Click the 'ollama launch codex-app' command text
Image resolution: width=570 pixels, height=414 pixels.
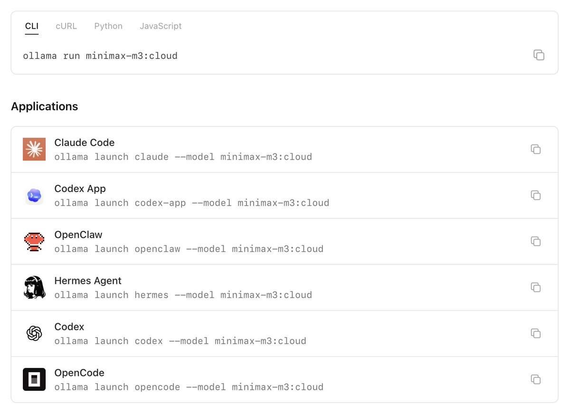click(x=192, y=203)
